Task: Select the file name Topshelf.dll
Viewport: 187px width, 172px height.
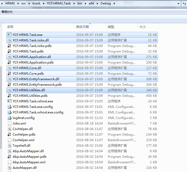Action: (x=21, y=145)
